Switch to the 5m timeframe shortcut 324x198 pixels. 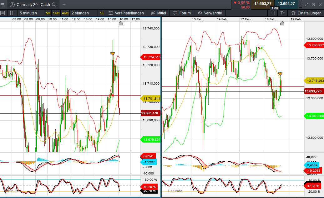click(48, 13)
